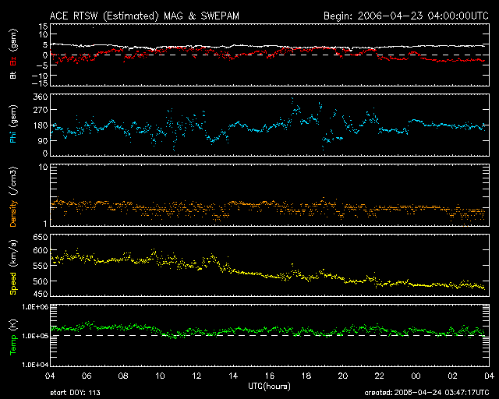Click the 'start DOY: 113' footer text
The image size is (499, 399).
coord(75,393)
